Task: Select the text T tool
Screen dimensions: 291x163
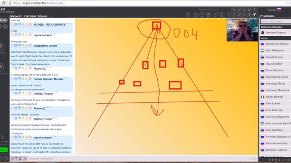Action: [x=254, y=10]
